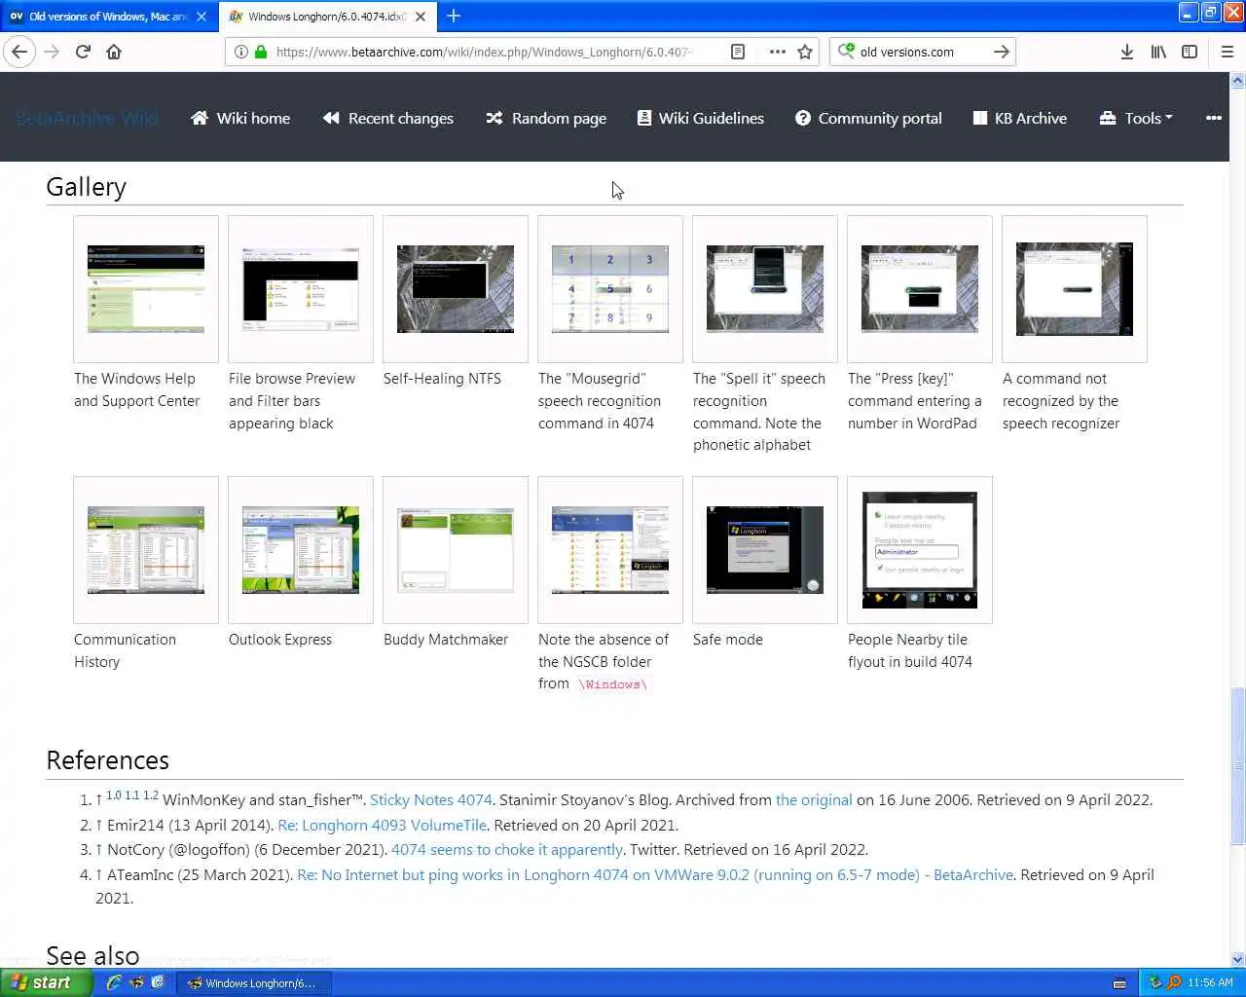This screenshot has height=997, width=1246.
Task: Open the browser home page
Action: 114,52
